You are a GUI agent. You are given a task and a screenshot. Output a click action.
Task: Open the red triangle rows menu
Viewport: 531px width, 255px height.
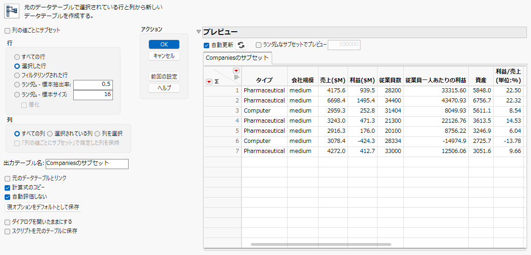tap(209, 81)
